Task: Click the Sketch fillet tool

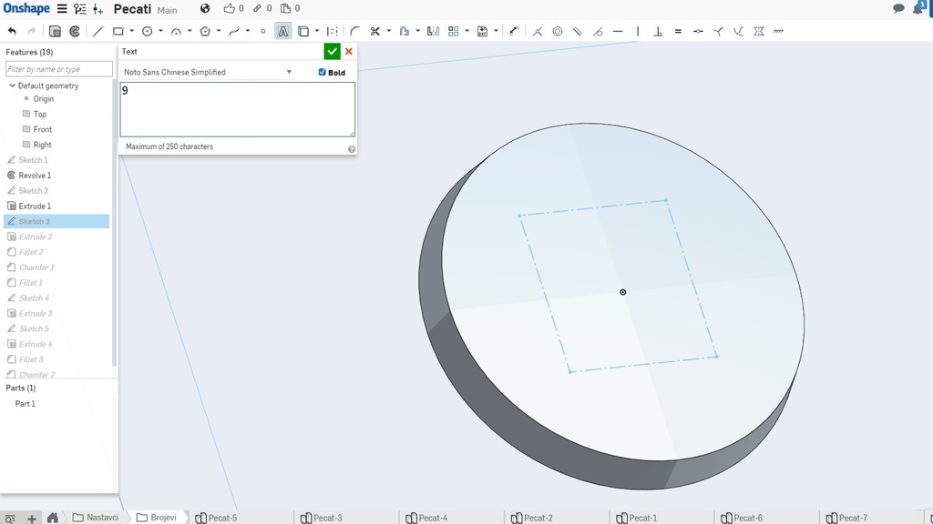Action: click(x=354, y=31)
